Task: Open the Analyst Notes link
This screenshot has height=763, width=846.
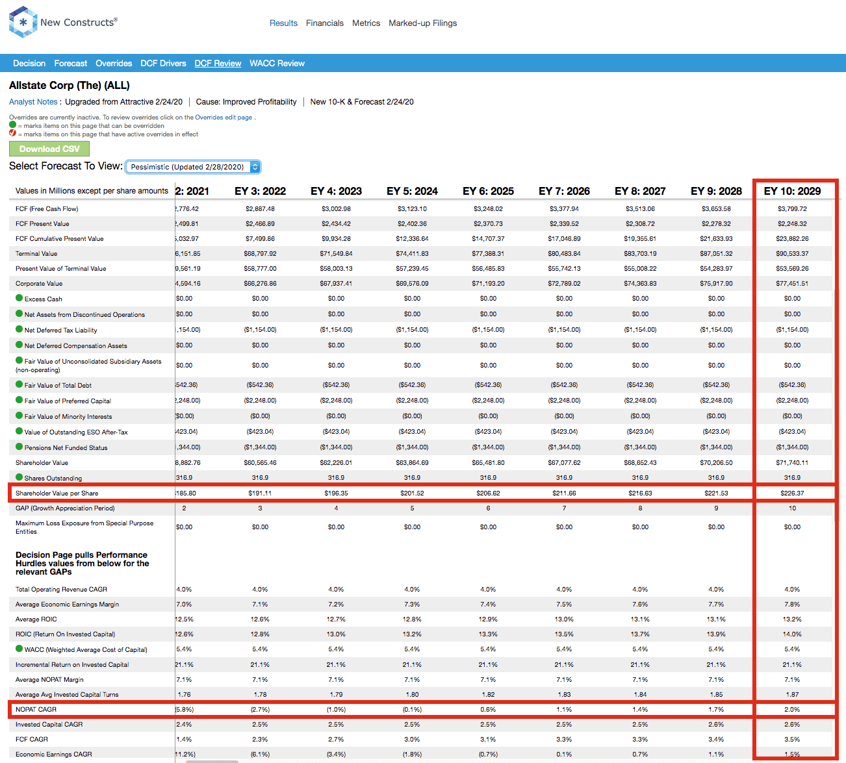Action: pyautogui.click(x=33, y=102)
